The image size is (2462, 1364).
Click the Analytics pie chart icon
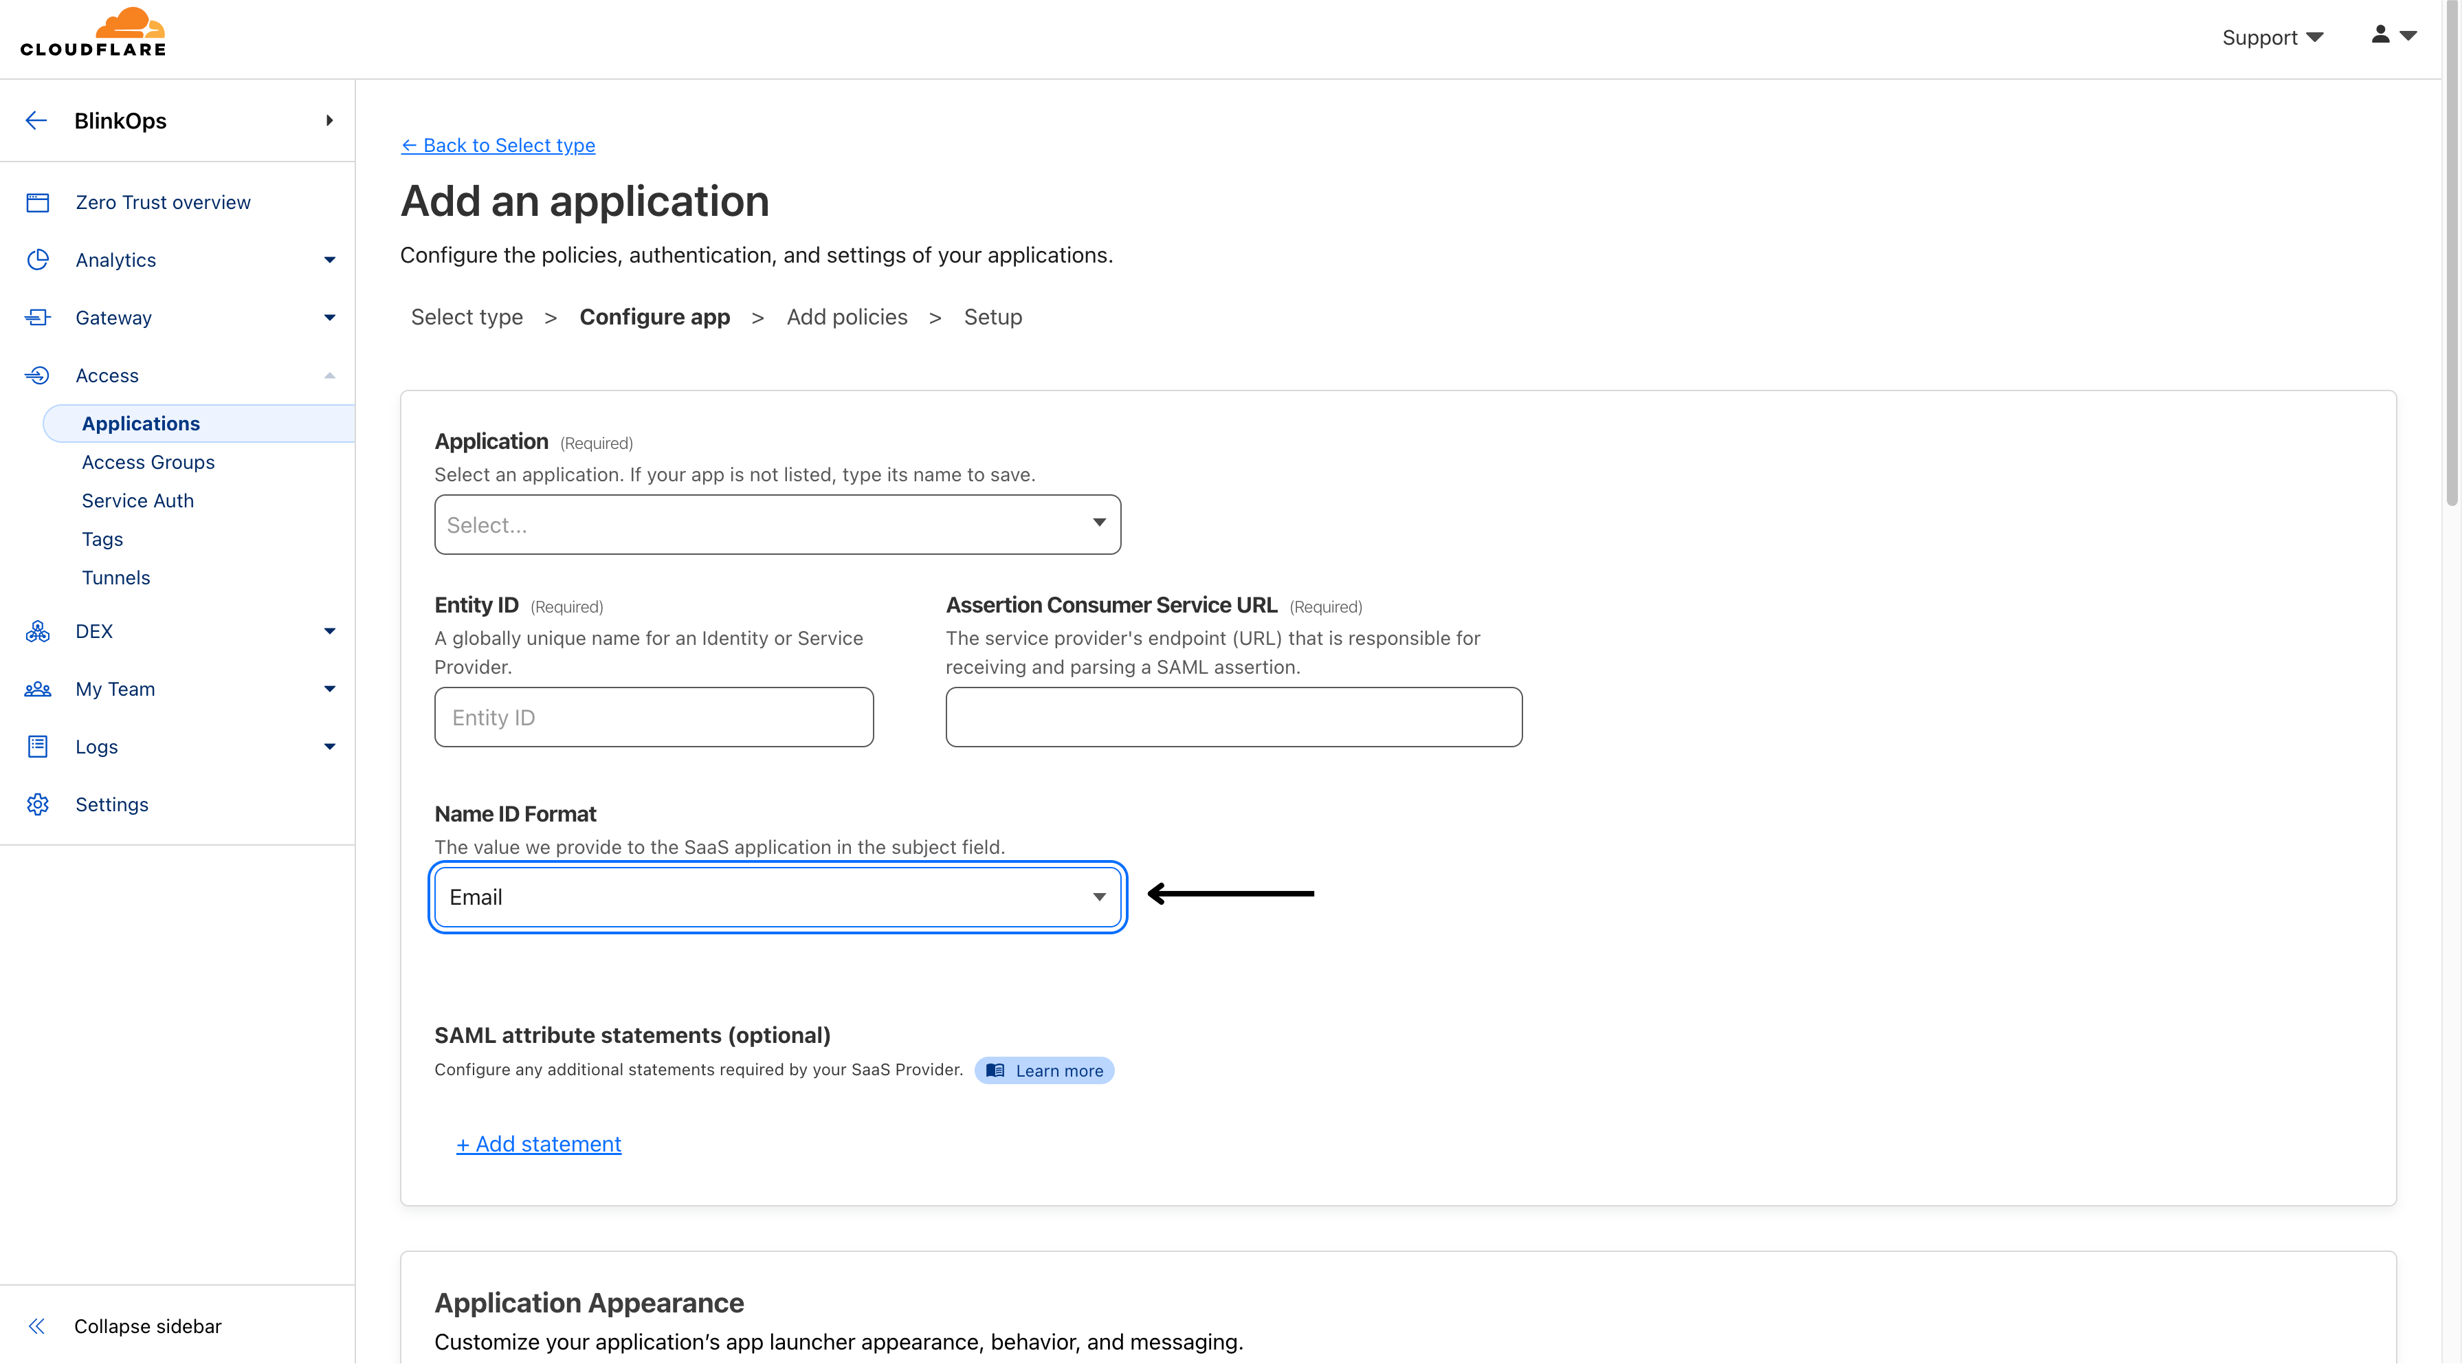(x=37, y=260)
